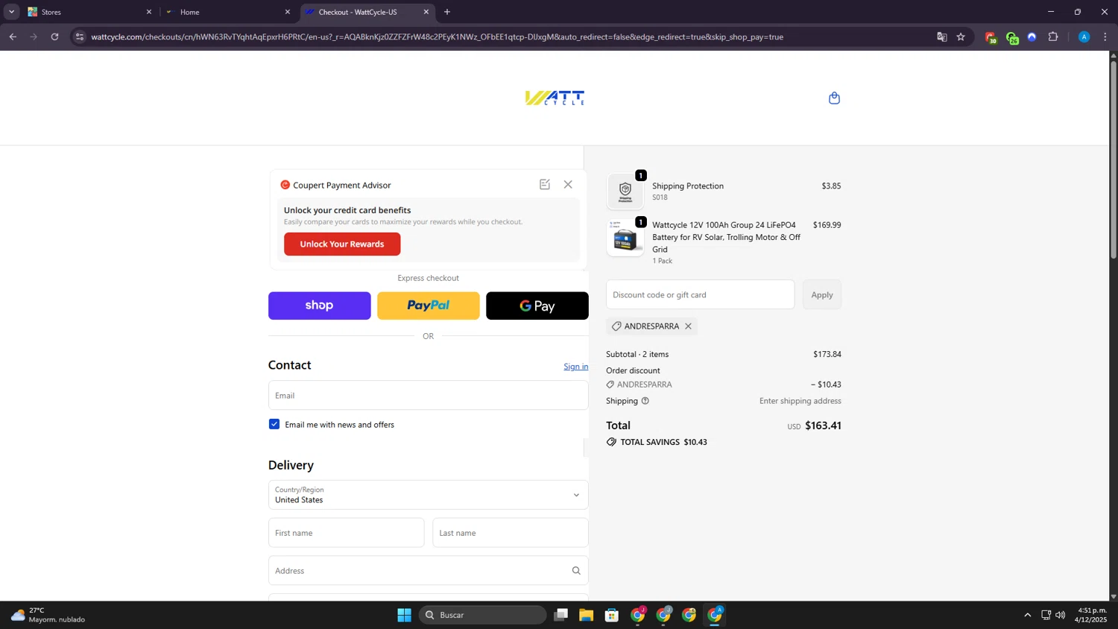Screen dimensions: 1118x629
Task: Open File Explorer from the taskbar
Action: coord(586,615)
